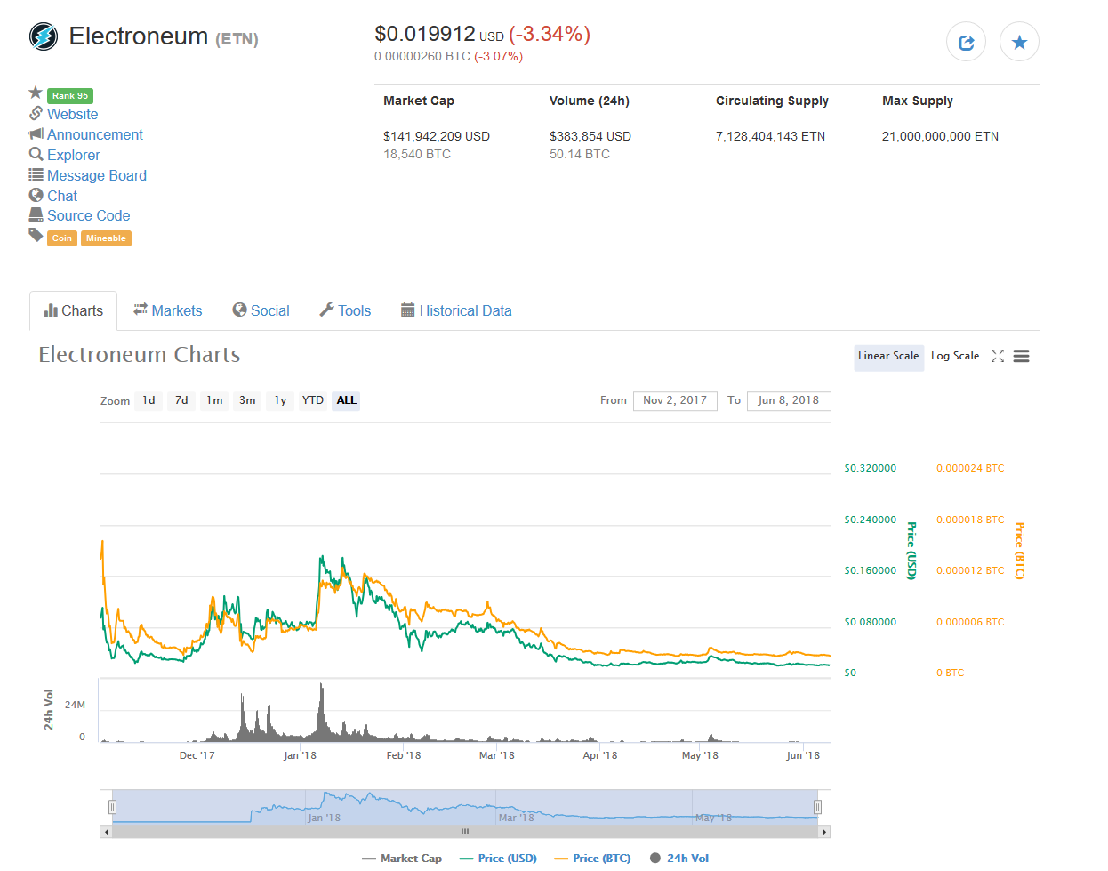This screenshot has height=871, width=1108.
Task: Click the 50.14 BTC volume value
Action: click(580, 154)
